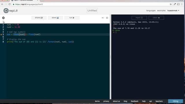Screen dimensions: 185x104
Task: Click the input button in console
Action: point(139,18)
